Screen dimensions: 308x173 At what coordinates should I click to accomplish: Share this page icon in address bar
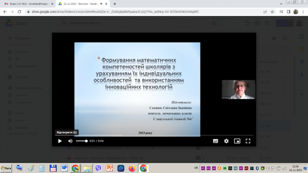tap(265, 12)
